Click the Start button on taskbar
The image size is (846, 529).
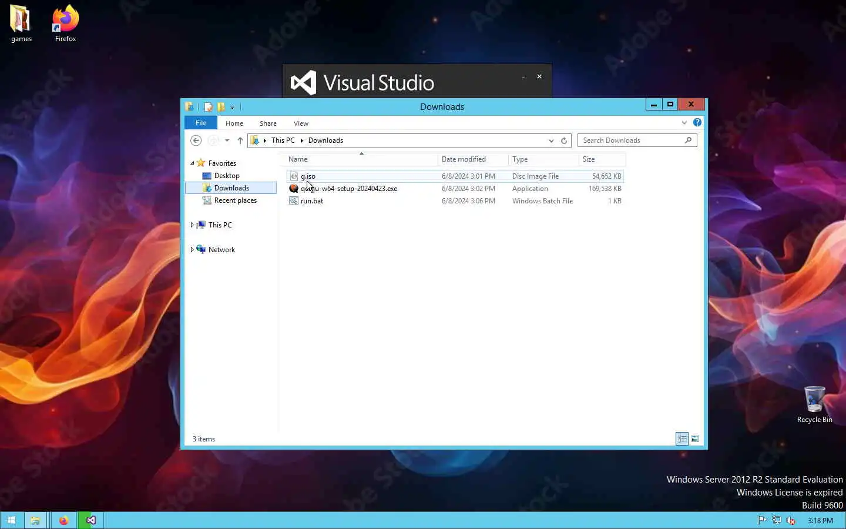tap(11, 520)
